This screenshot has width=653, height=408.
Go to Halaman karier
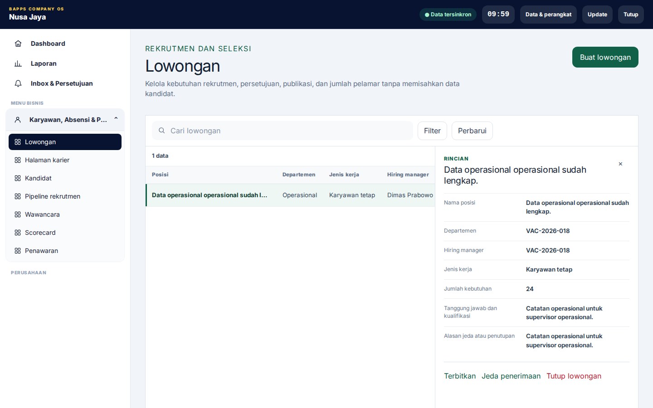pos(65,160)
